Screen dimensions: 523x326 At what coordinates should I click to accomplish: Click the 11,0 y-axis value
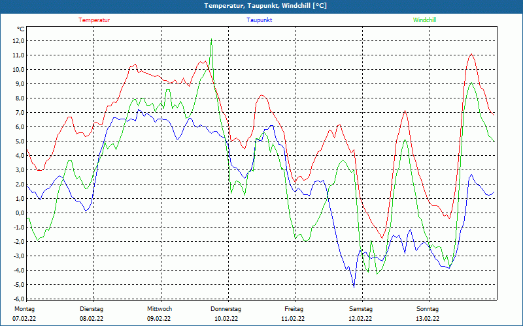click(x=18, y=55)
